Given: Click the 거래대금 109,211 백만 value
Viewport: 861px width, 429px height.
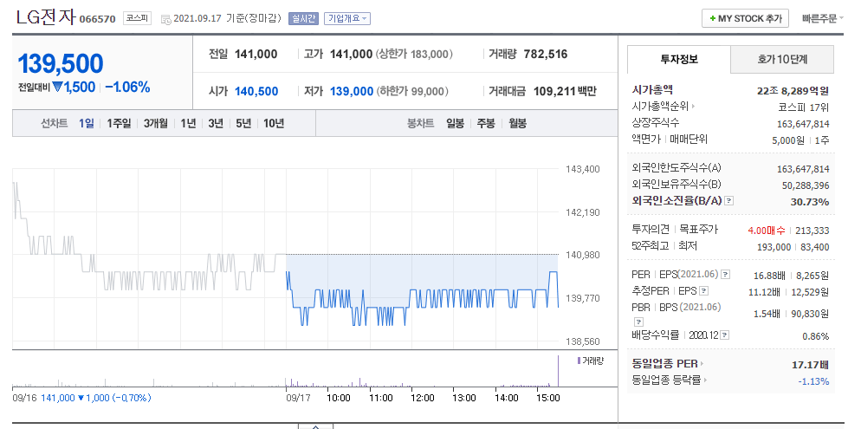Looking at the screenshot, I should [x=565, y=91].
